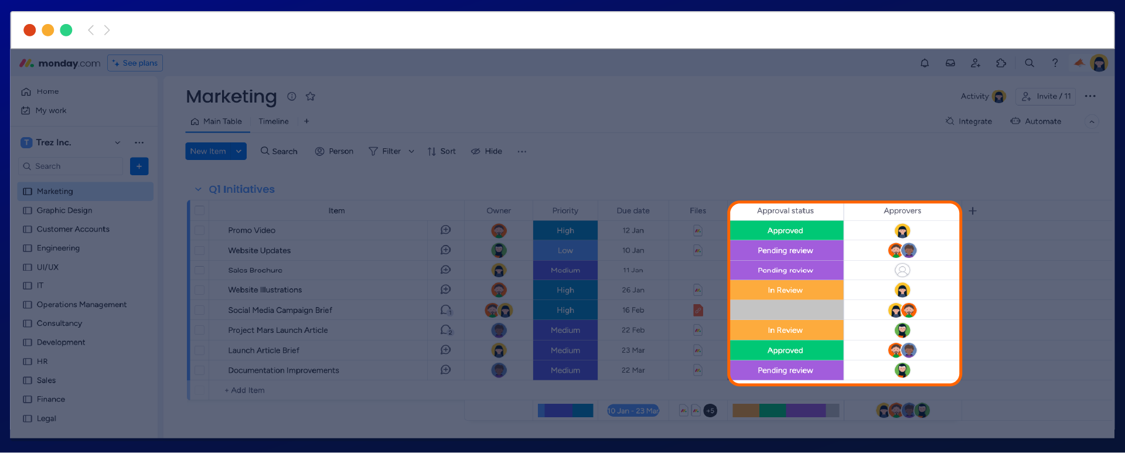Click the Approved status cell for Promo Video
Viewport: 1125px width, 453px height.
(x=785, y=230)
